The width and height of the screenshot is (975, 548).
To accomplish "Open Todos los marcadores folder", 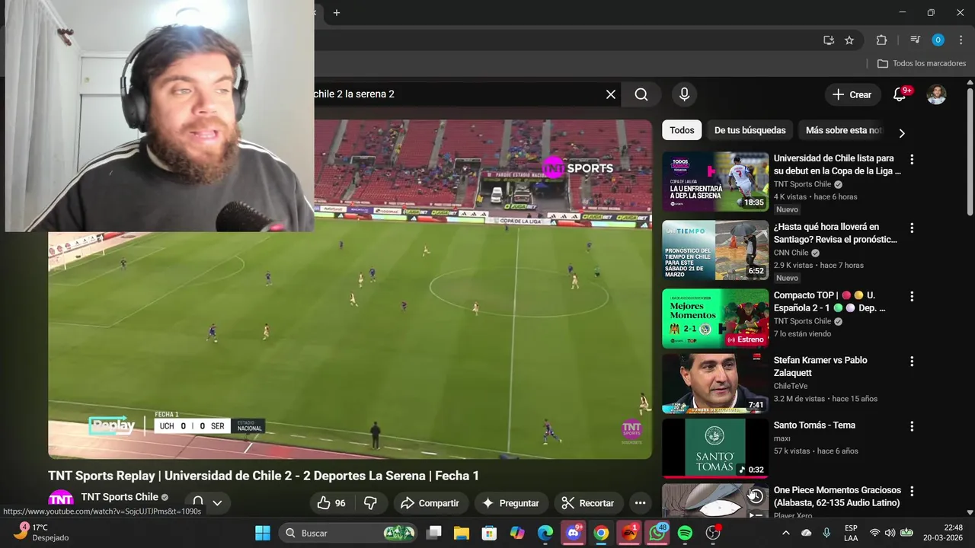I will tap(922, 64).
